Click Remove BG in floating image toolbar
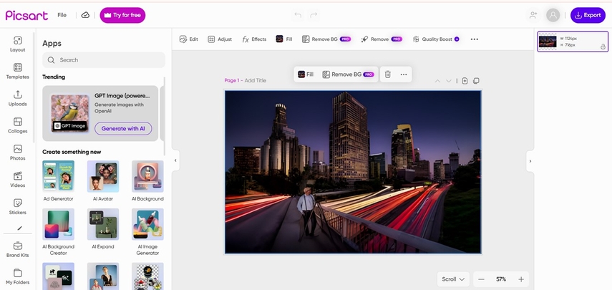Screen dimensions: 612x290 point(348,74)
